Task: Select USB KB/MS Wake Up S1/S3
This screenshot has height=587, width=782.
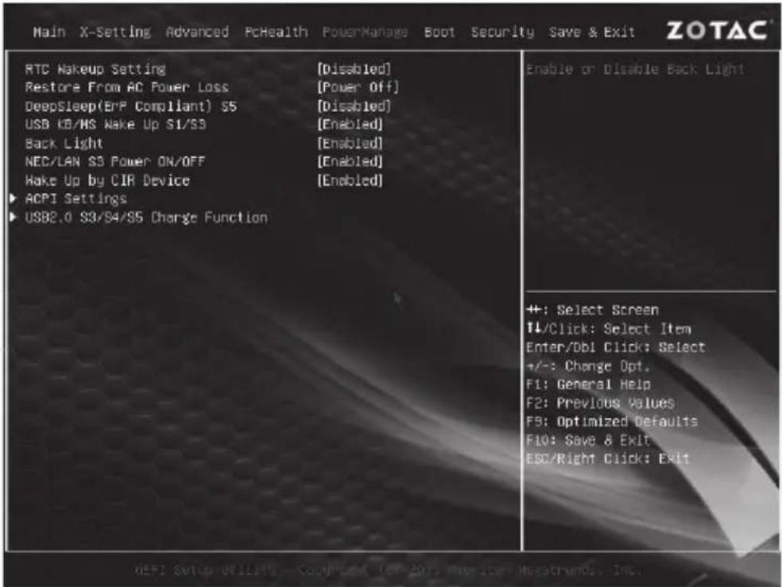Action: point(116,124)
